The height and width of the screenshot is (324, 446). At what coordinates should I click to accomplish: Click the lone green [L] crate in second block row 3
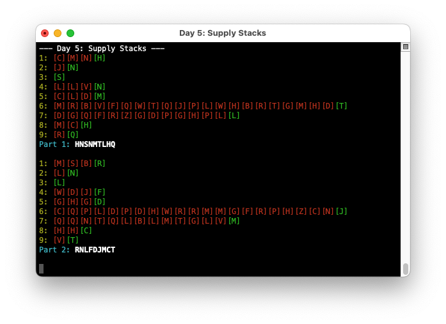point(59,183)
